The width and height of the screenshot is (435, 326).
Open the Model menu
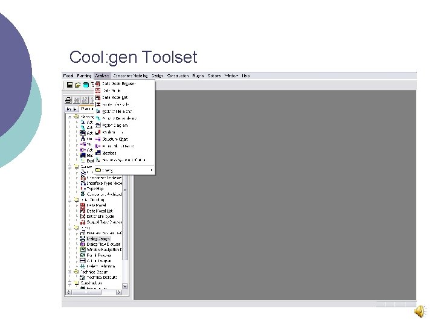pos(68,75)
